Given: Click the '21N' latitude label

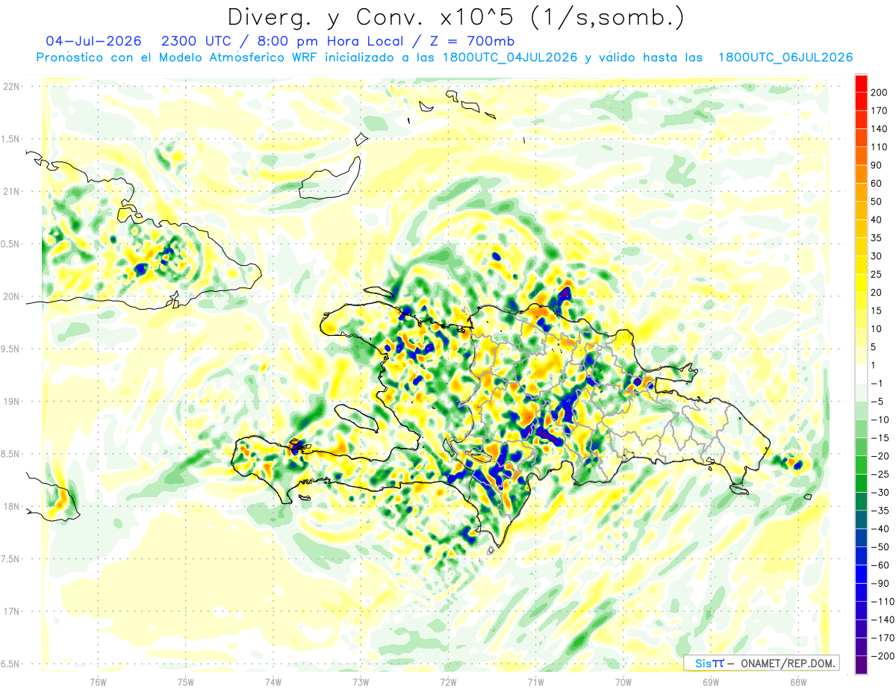Looking at the screenshot, I should 11,191.
